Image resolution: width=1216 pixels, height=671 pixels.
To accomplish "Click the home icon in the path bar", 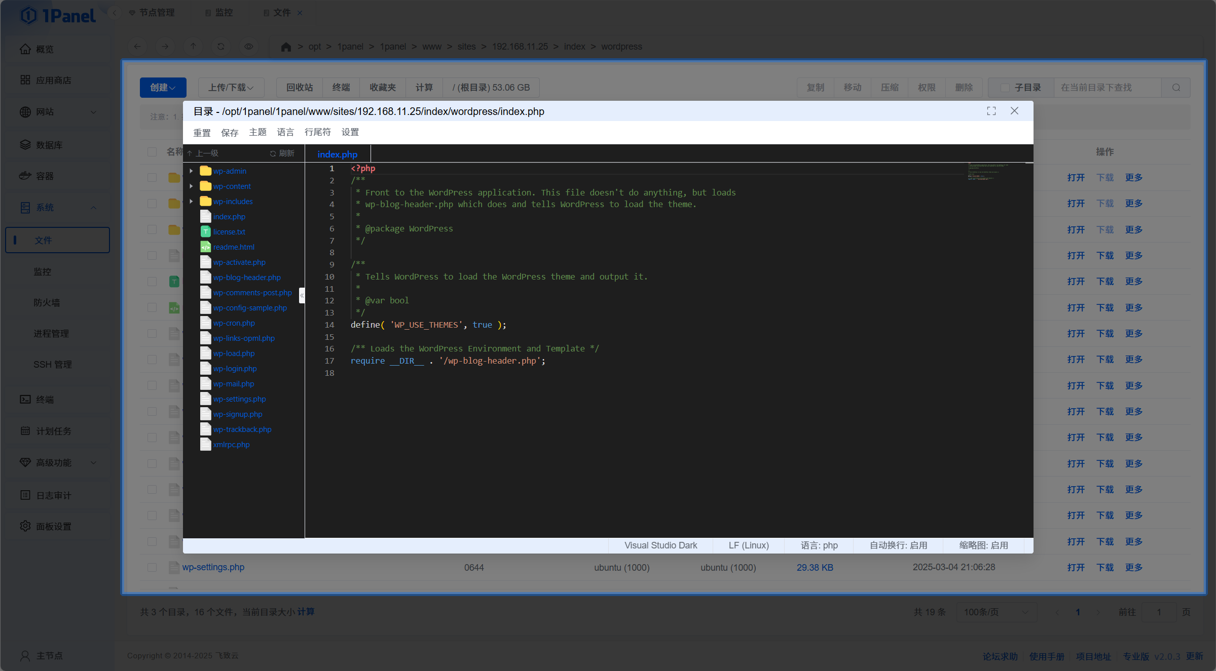I will click(286, 47).
